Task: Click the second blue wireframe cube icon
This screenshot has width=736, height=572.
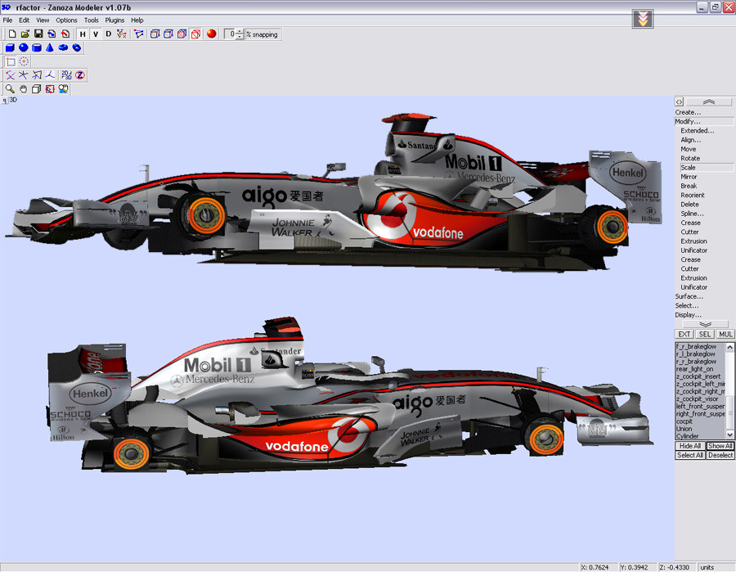Action: coord(168,34)
